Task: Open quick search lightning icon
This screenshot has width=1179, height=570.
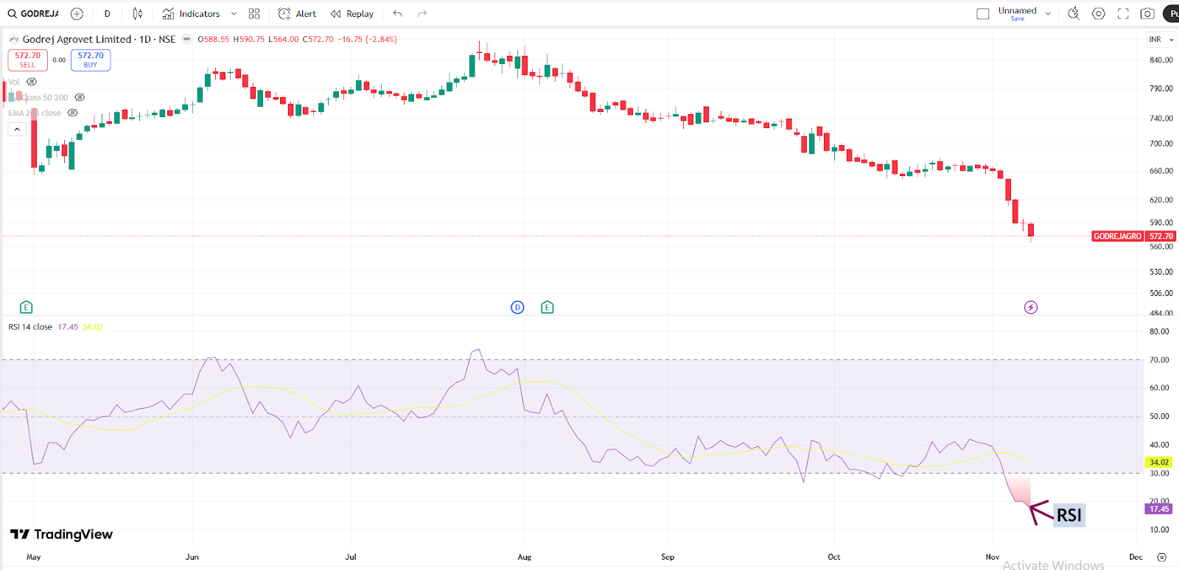Action: tap(1074, 13)
